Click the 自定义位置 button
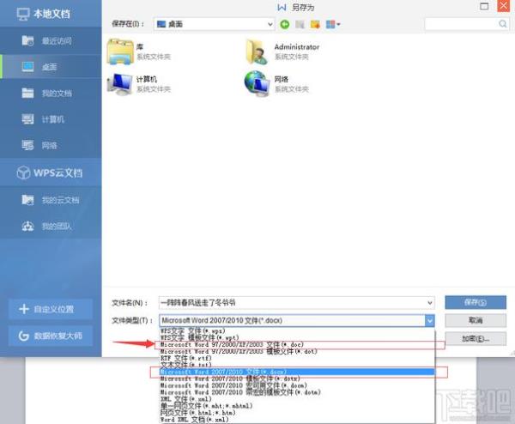This screenshot has width=515, height=424. pos(50,309)
